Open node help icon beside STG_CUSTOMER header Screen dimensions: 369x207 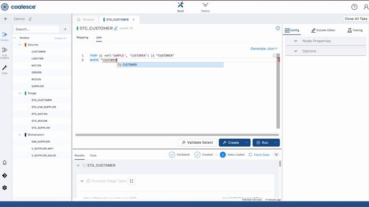(278, 28)
